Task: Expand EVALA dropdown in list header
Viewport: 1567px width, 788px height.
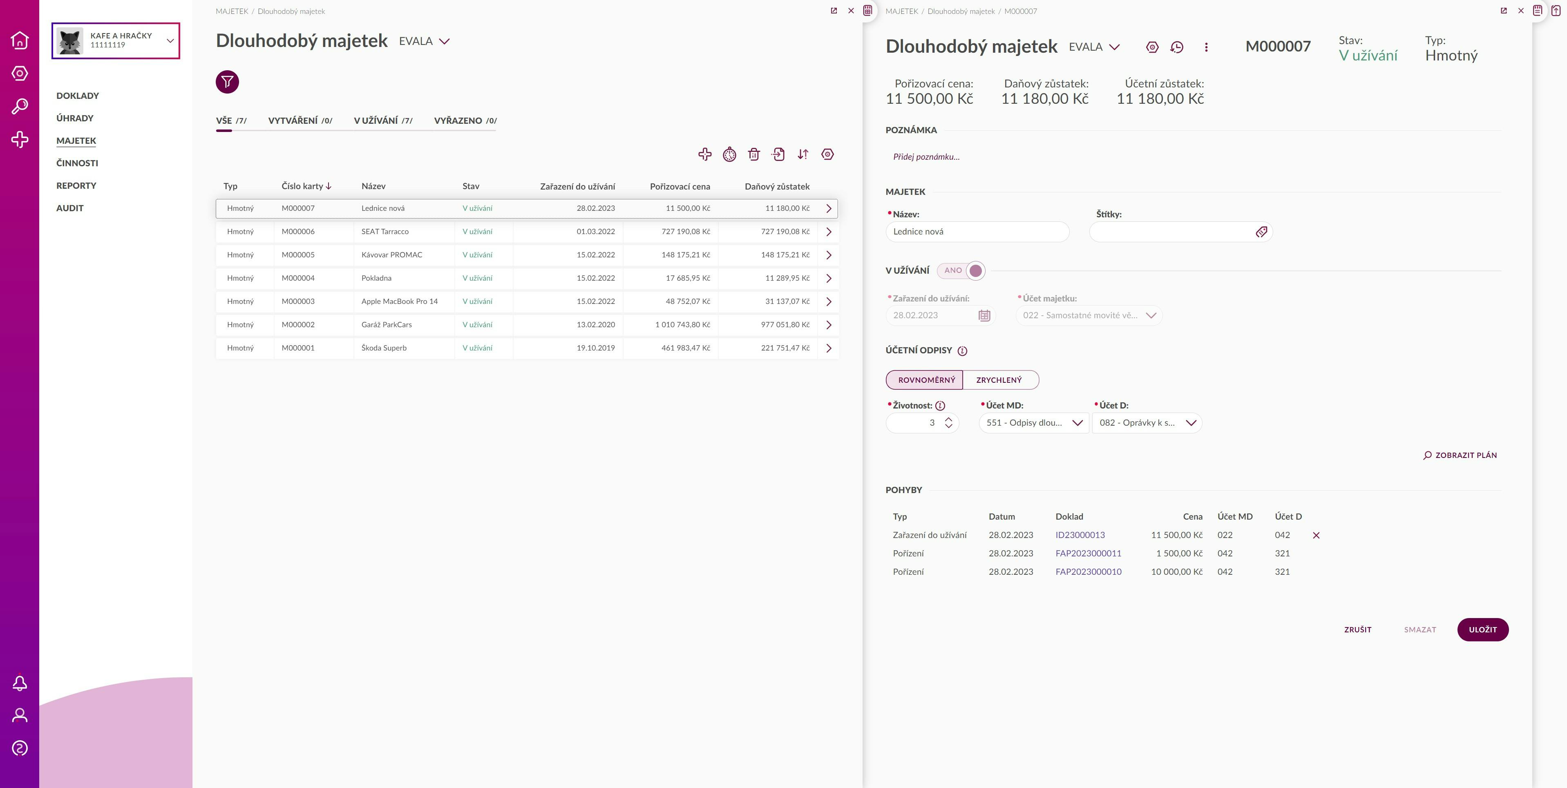Action: (x=424, y=41)
